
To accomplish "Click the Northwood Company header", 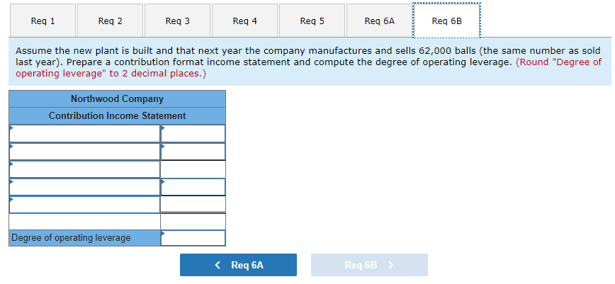I will point(118,99).
